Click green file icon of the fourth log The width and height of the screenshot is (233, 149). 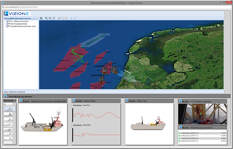[x=179, y=141]
